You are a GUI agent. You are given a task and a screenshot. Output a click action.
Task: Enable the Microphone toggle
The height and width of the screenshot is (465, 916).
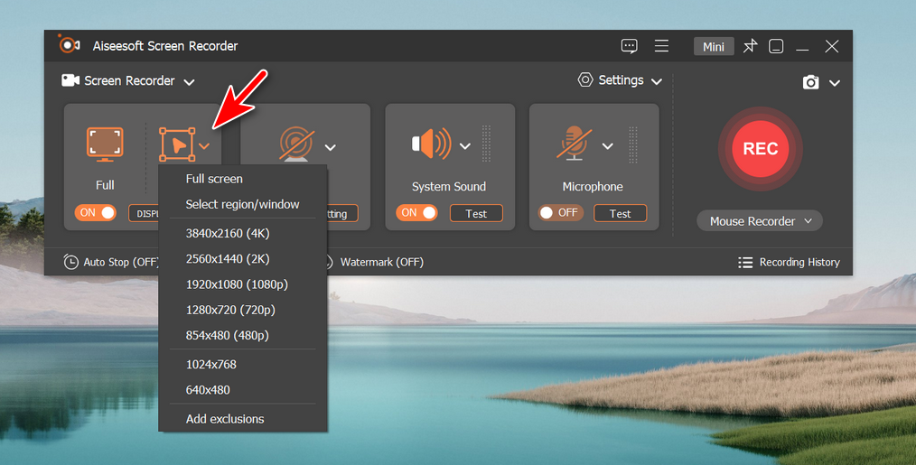(x=560, y=213)
